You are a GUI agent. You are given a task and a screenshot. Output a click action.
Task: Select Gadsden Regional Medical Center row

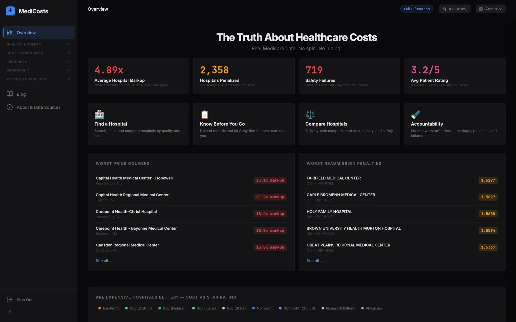tap(191, 247)
